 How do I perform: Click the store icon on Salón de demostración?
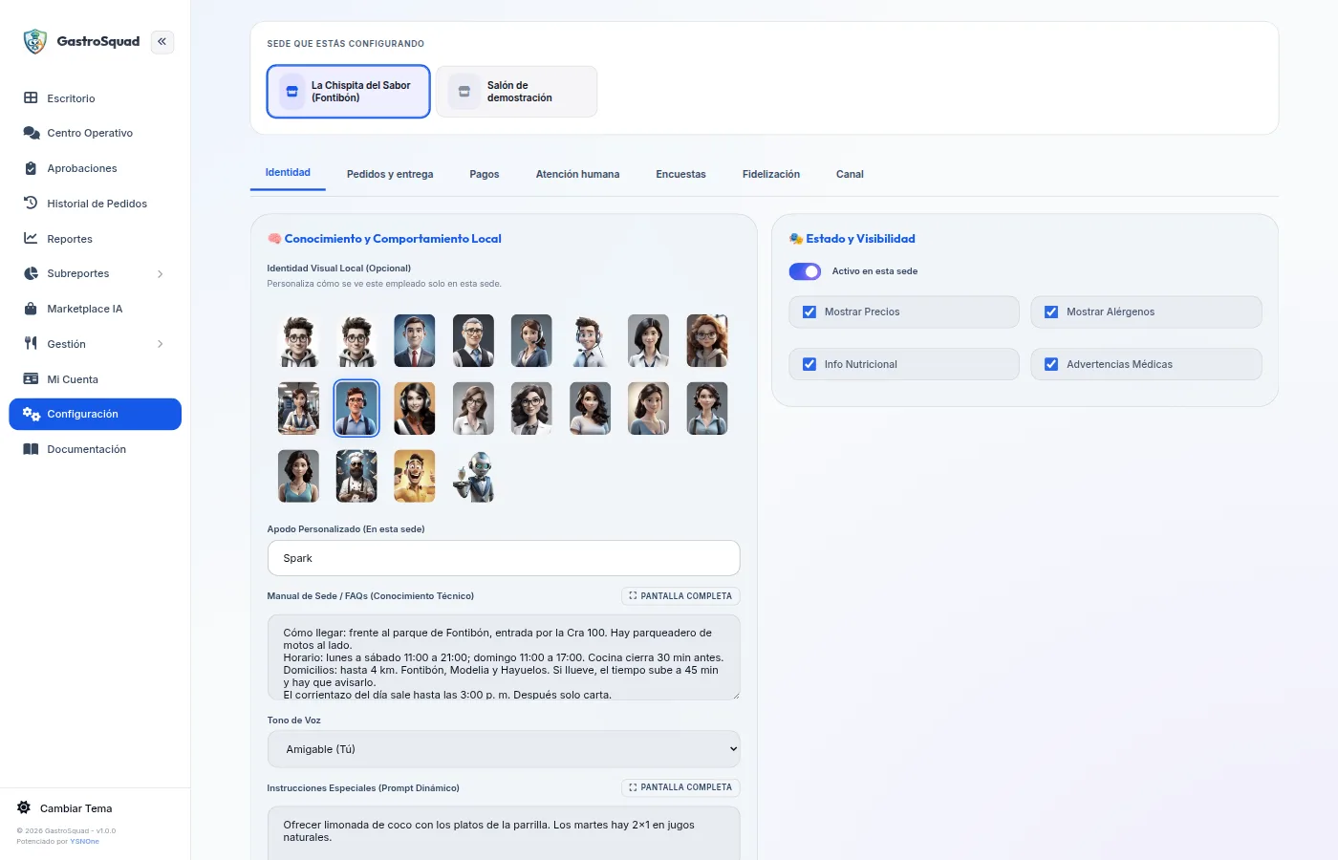464,92
